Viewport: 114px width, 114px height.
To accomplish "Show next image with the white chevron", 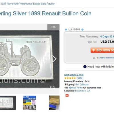I will tap(55, 59).
